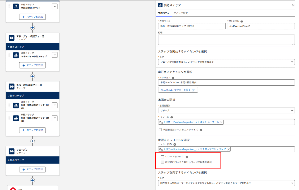This screenshot has height=190, width=299.
Task: Open step start 条件 dropdown
Action: point(226,62)
